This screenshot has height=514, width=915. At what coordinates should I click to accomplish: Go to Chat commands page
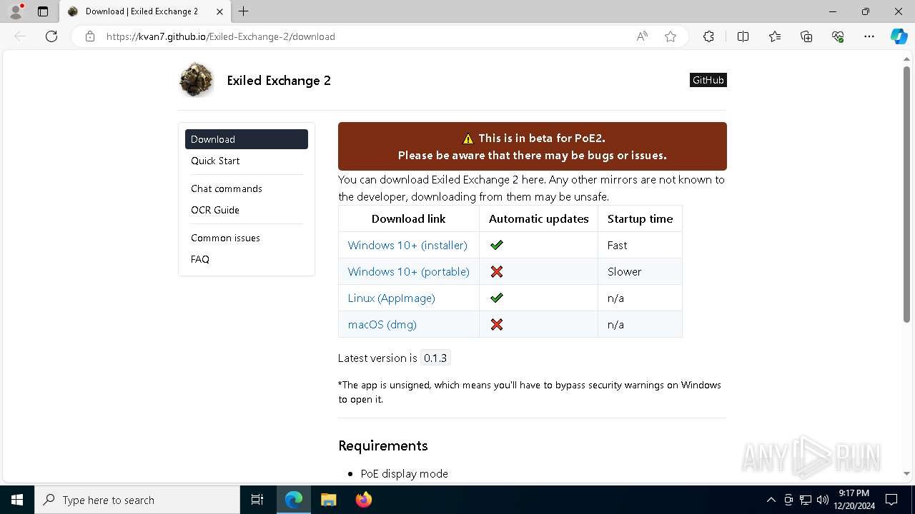pos(227,188)
